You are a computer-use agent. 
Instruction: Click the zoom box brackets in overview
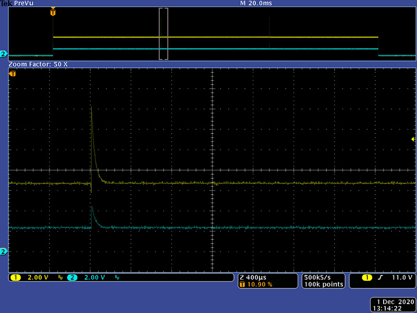[164, 34]
